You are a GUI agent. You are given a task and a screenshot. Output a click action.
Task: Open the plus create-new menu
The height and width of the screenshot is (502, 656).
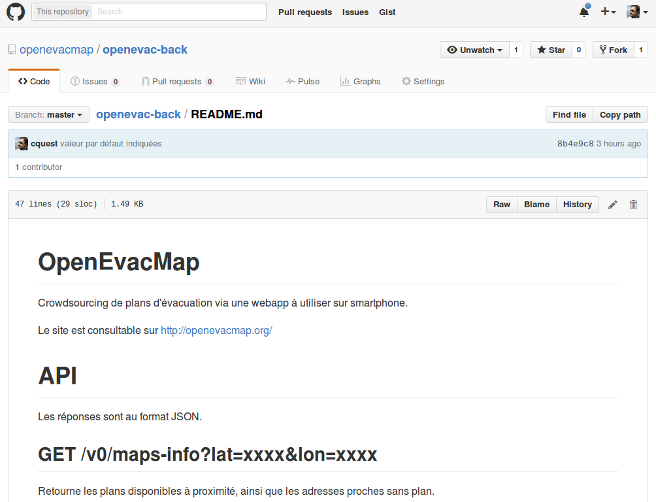(608, 12)
